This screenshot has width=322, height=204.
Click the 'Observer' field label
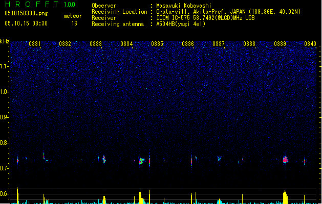pyautogui.click(x=104, y=6)
